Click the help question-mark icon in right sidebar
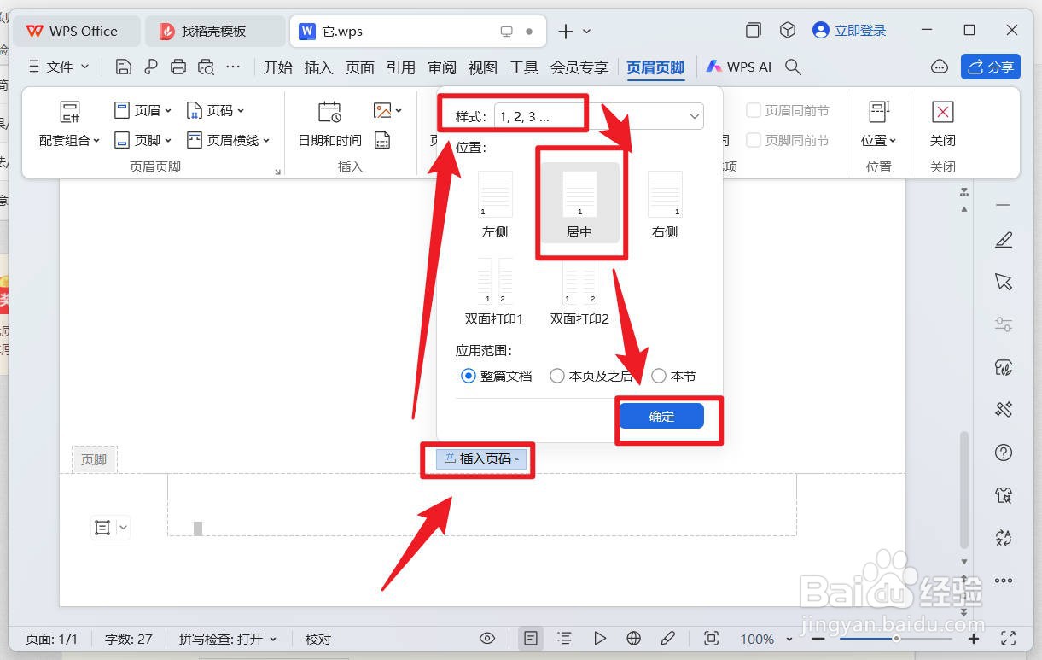This screenshot has width=1042, height=660. coord(1003,453)
